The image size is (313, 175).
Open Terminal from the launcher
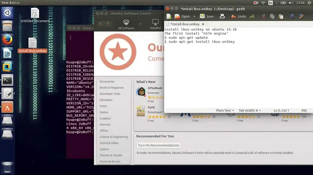coord(7,80)
